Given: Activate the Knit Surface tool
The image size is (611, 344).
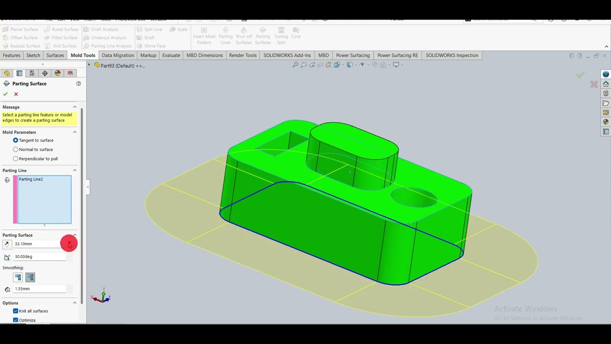Looking at the screenshot, I should [x=61, y=46].
